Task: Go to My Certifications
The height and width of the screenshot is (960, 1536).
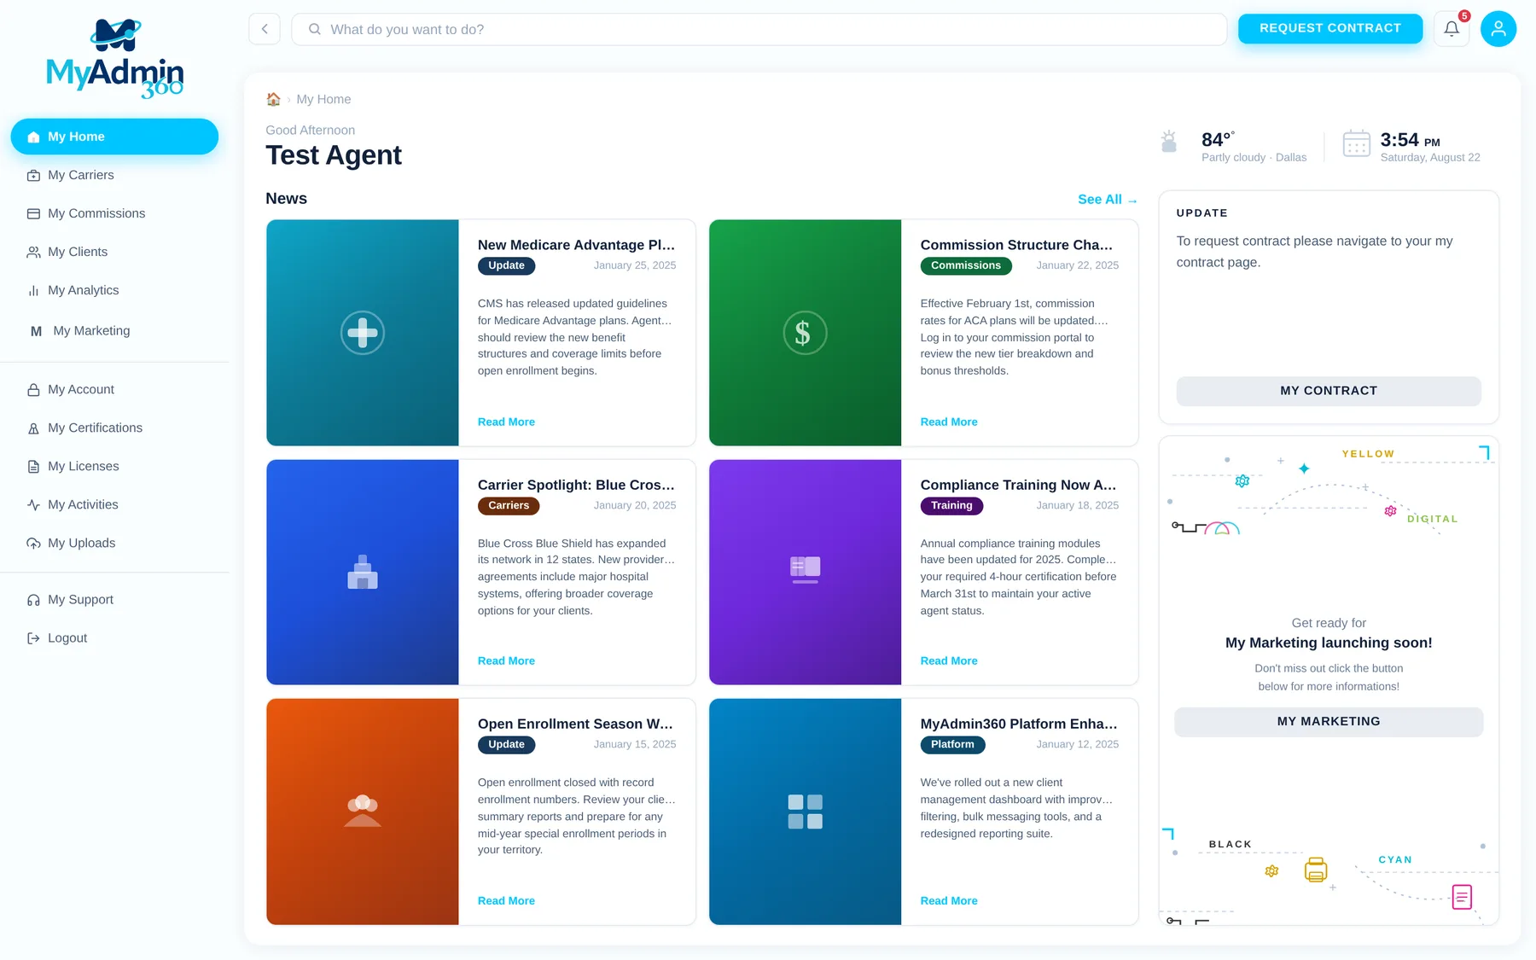Action: point(114,428)
